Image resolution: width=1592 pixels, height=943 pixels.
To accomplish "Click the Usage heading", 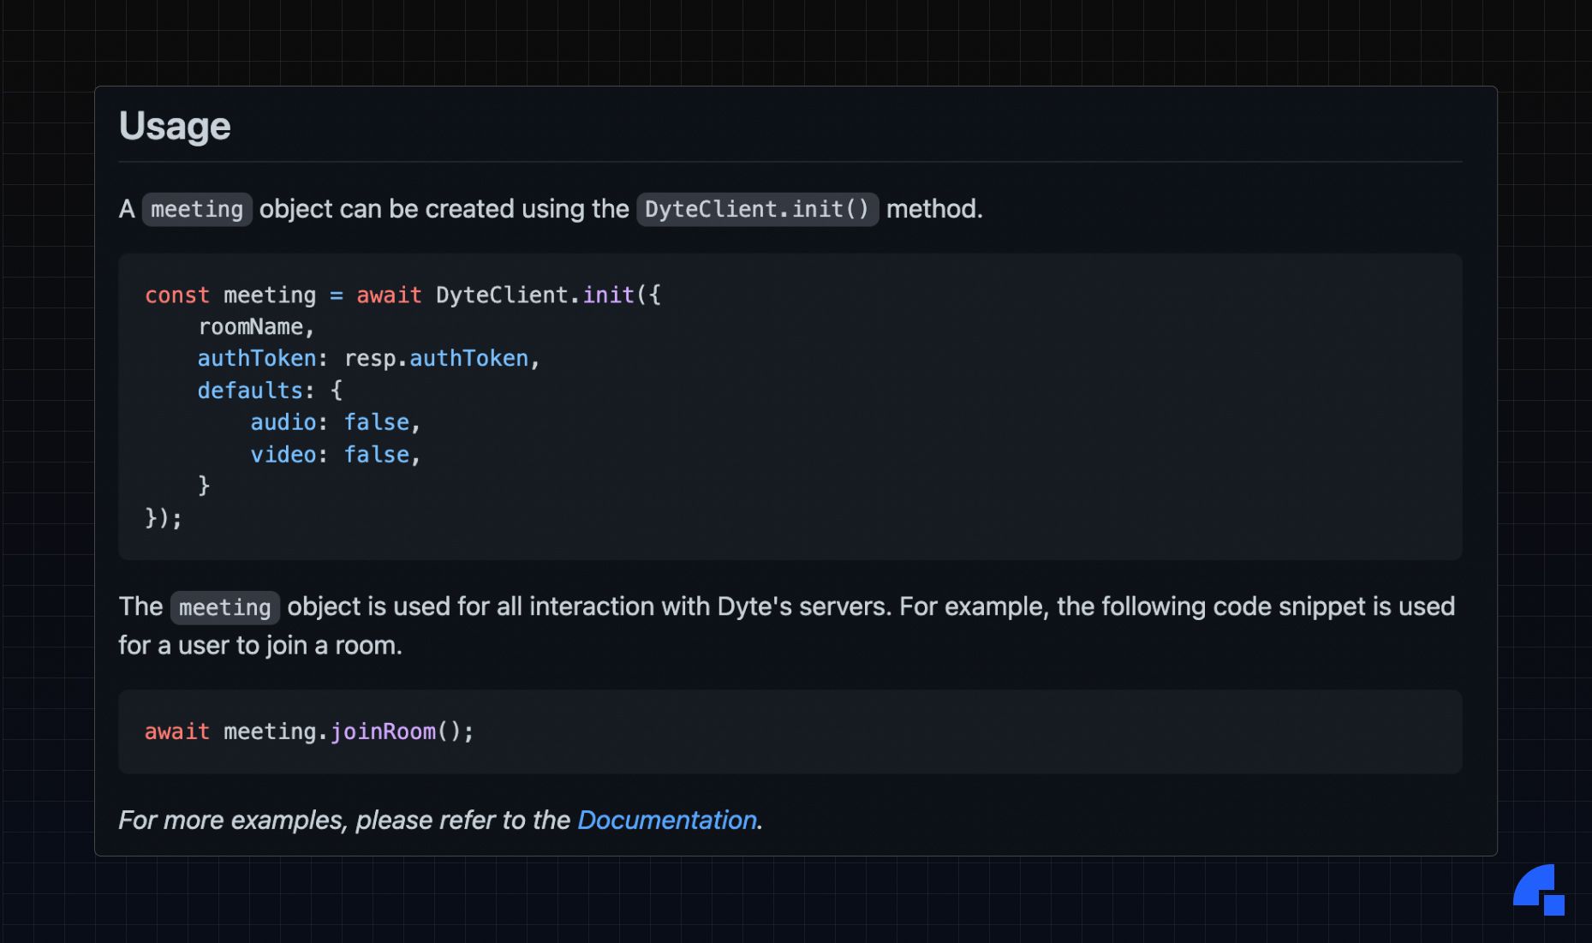I will 175,126.
